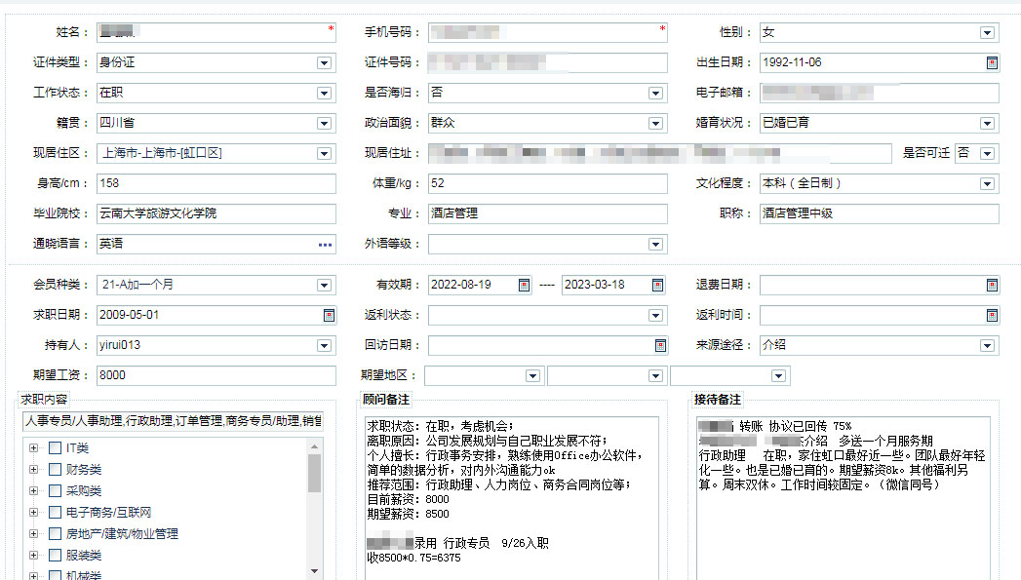The image size is (1021, 580).
Task: Open calendar for 有效期 start date
Action: coord(525,285)
